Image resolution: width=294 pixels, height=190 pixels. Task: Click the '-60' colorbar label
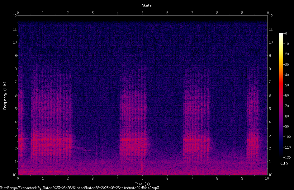point(286,95)
